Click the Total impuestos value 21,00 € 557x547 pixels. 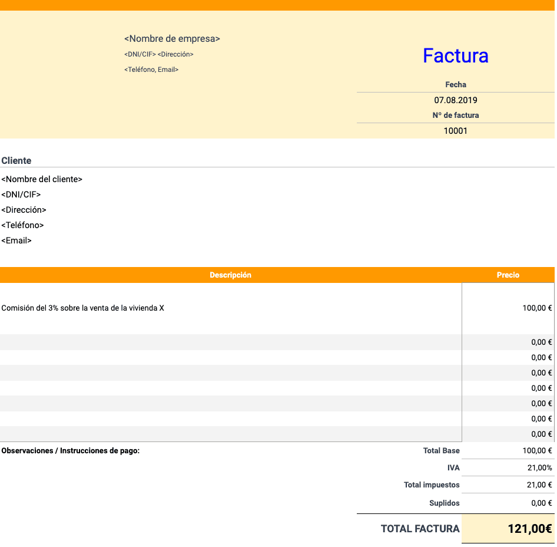[x=539, y=485]
